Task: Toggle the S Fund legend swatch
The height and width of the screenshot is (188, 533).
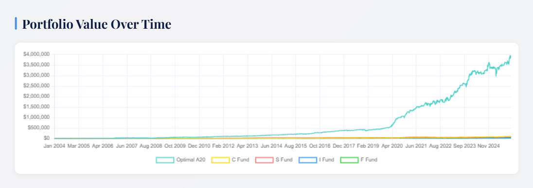Action: (264, 160)
